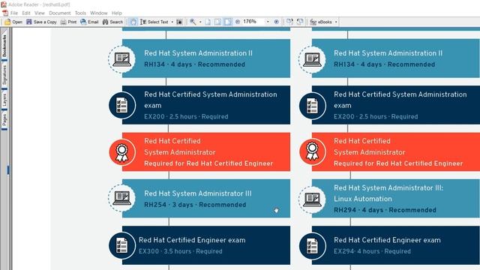
Task: Click 'Red Hat System Administrator III:' heading
Action: click(388, 188)
